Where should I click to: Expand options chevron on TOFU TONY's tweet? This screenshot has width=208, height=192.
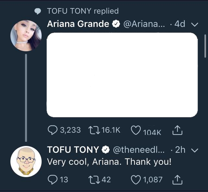coord(195,150)
